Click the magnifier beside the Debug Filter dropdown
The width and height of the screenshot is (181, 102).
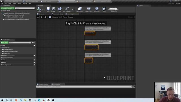click(x=118, y=9)
